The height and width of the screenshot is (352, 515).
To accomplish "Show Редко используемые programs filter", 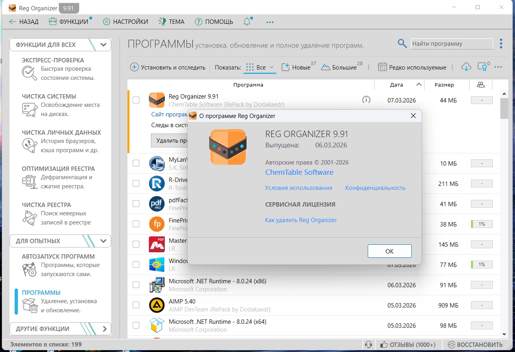I will [413, 67].
